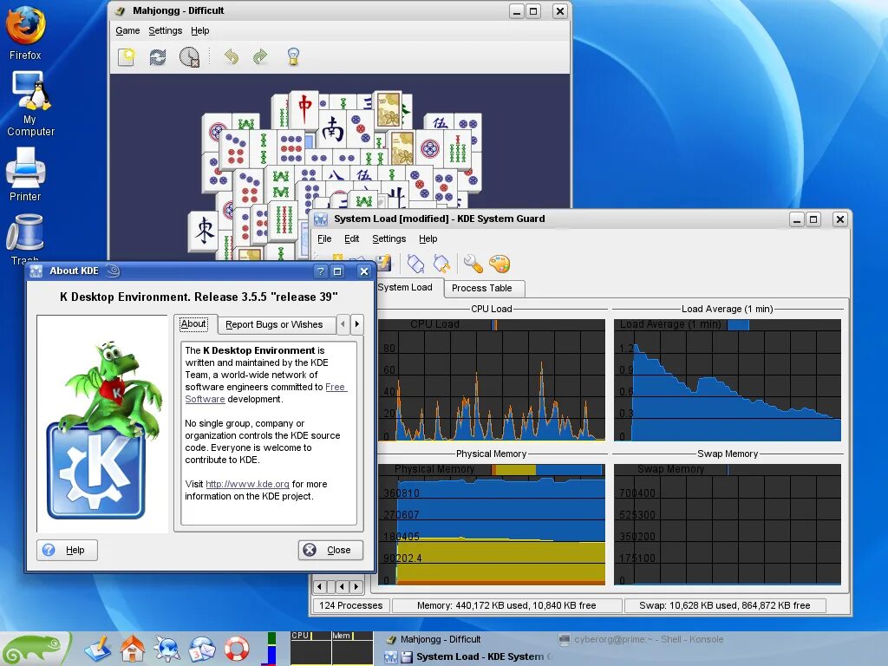Close the About KDE dialog with Close button
Screen dimensions: 888x666
coord(330,550)
